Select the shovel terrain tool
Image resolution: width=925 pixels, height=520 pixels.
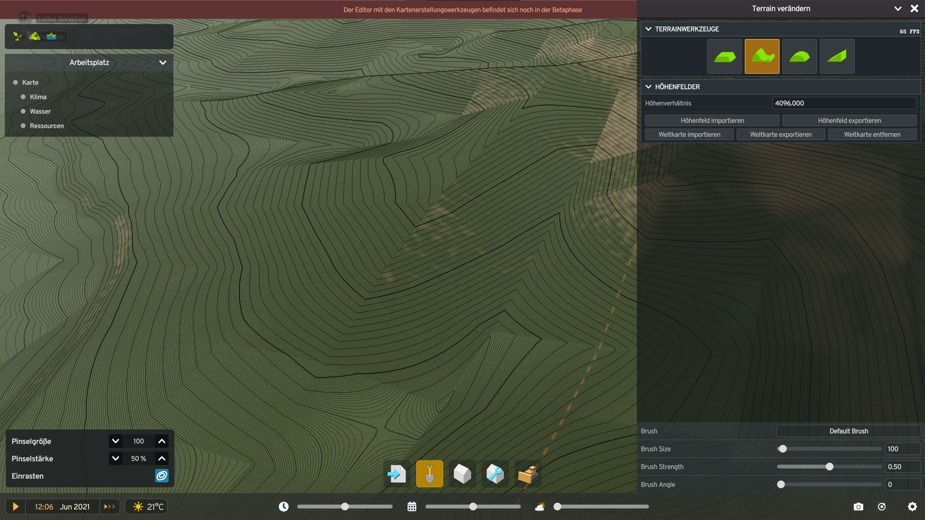(430, 474)
